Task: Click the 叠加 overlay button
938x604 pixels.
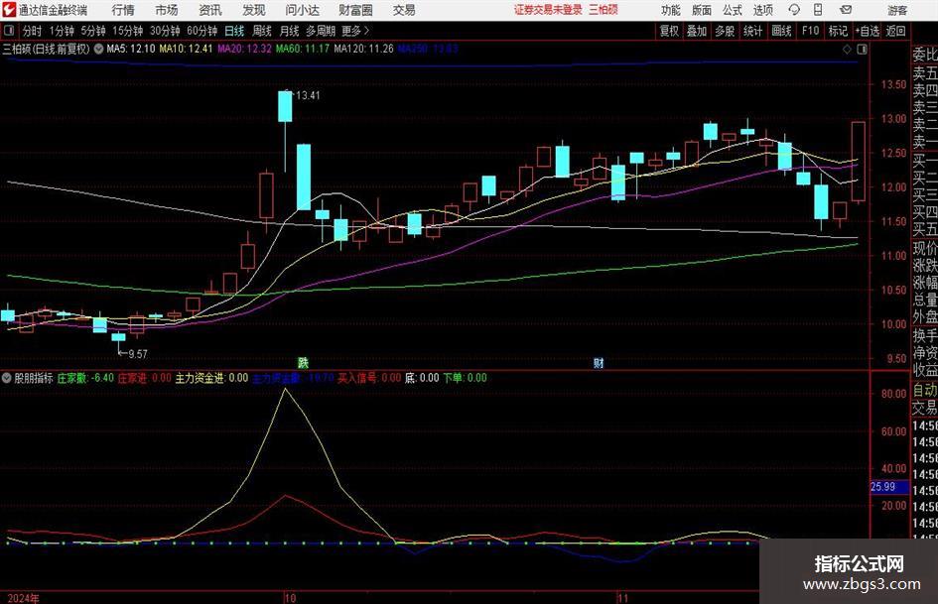Action: click(697, 31)
